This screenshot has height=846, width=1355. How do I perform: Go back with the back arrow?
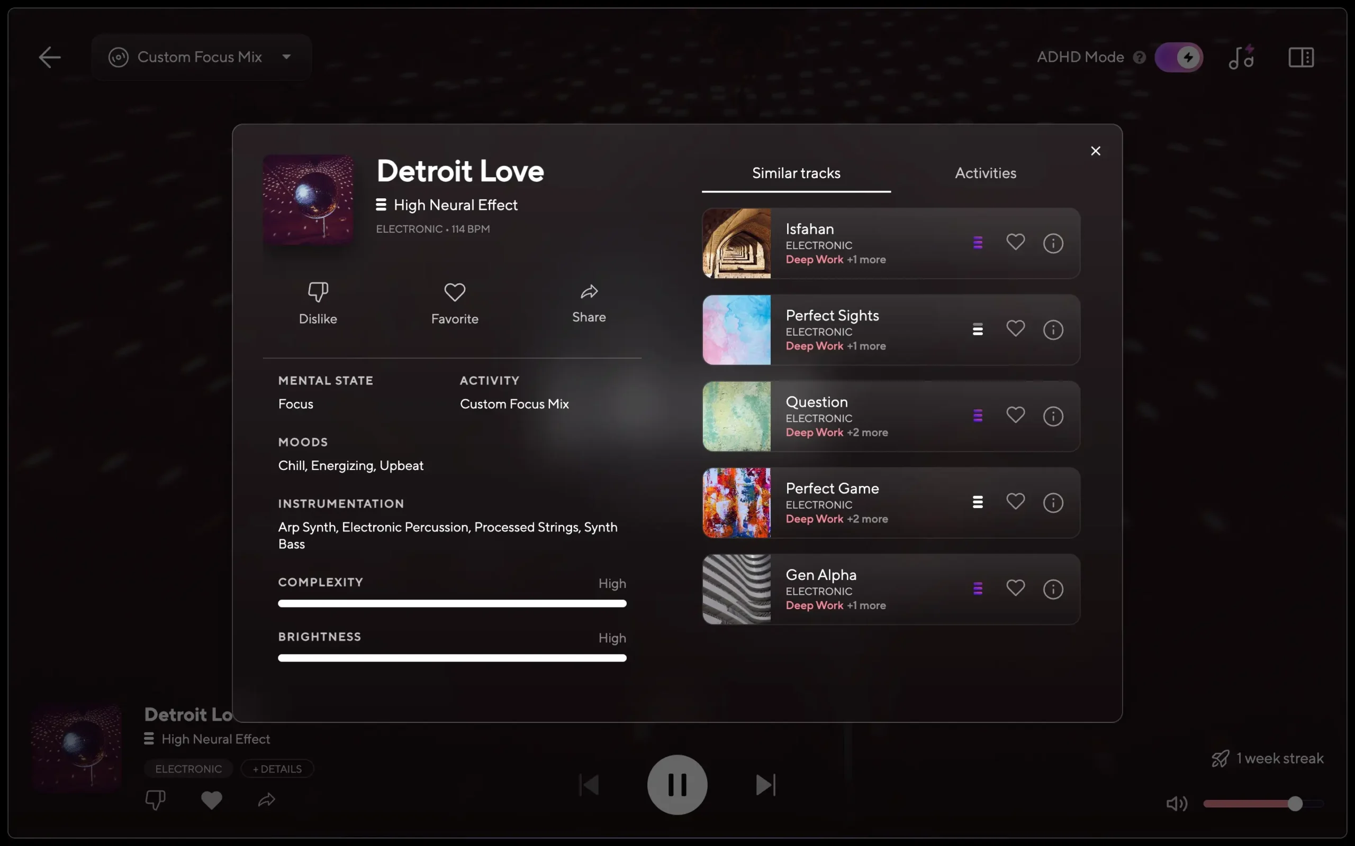49,57
